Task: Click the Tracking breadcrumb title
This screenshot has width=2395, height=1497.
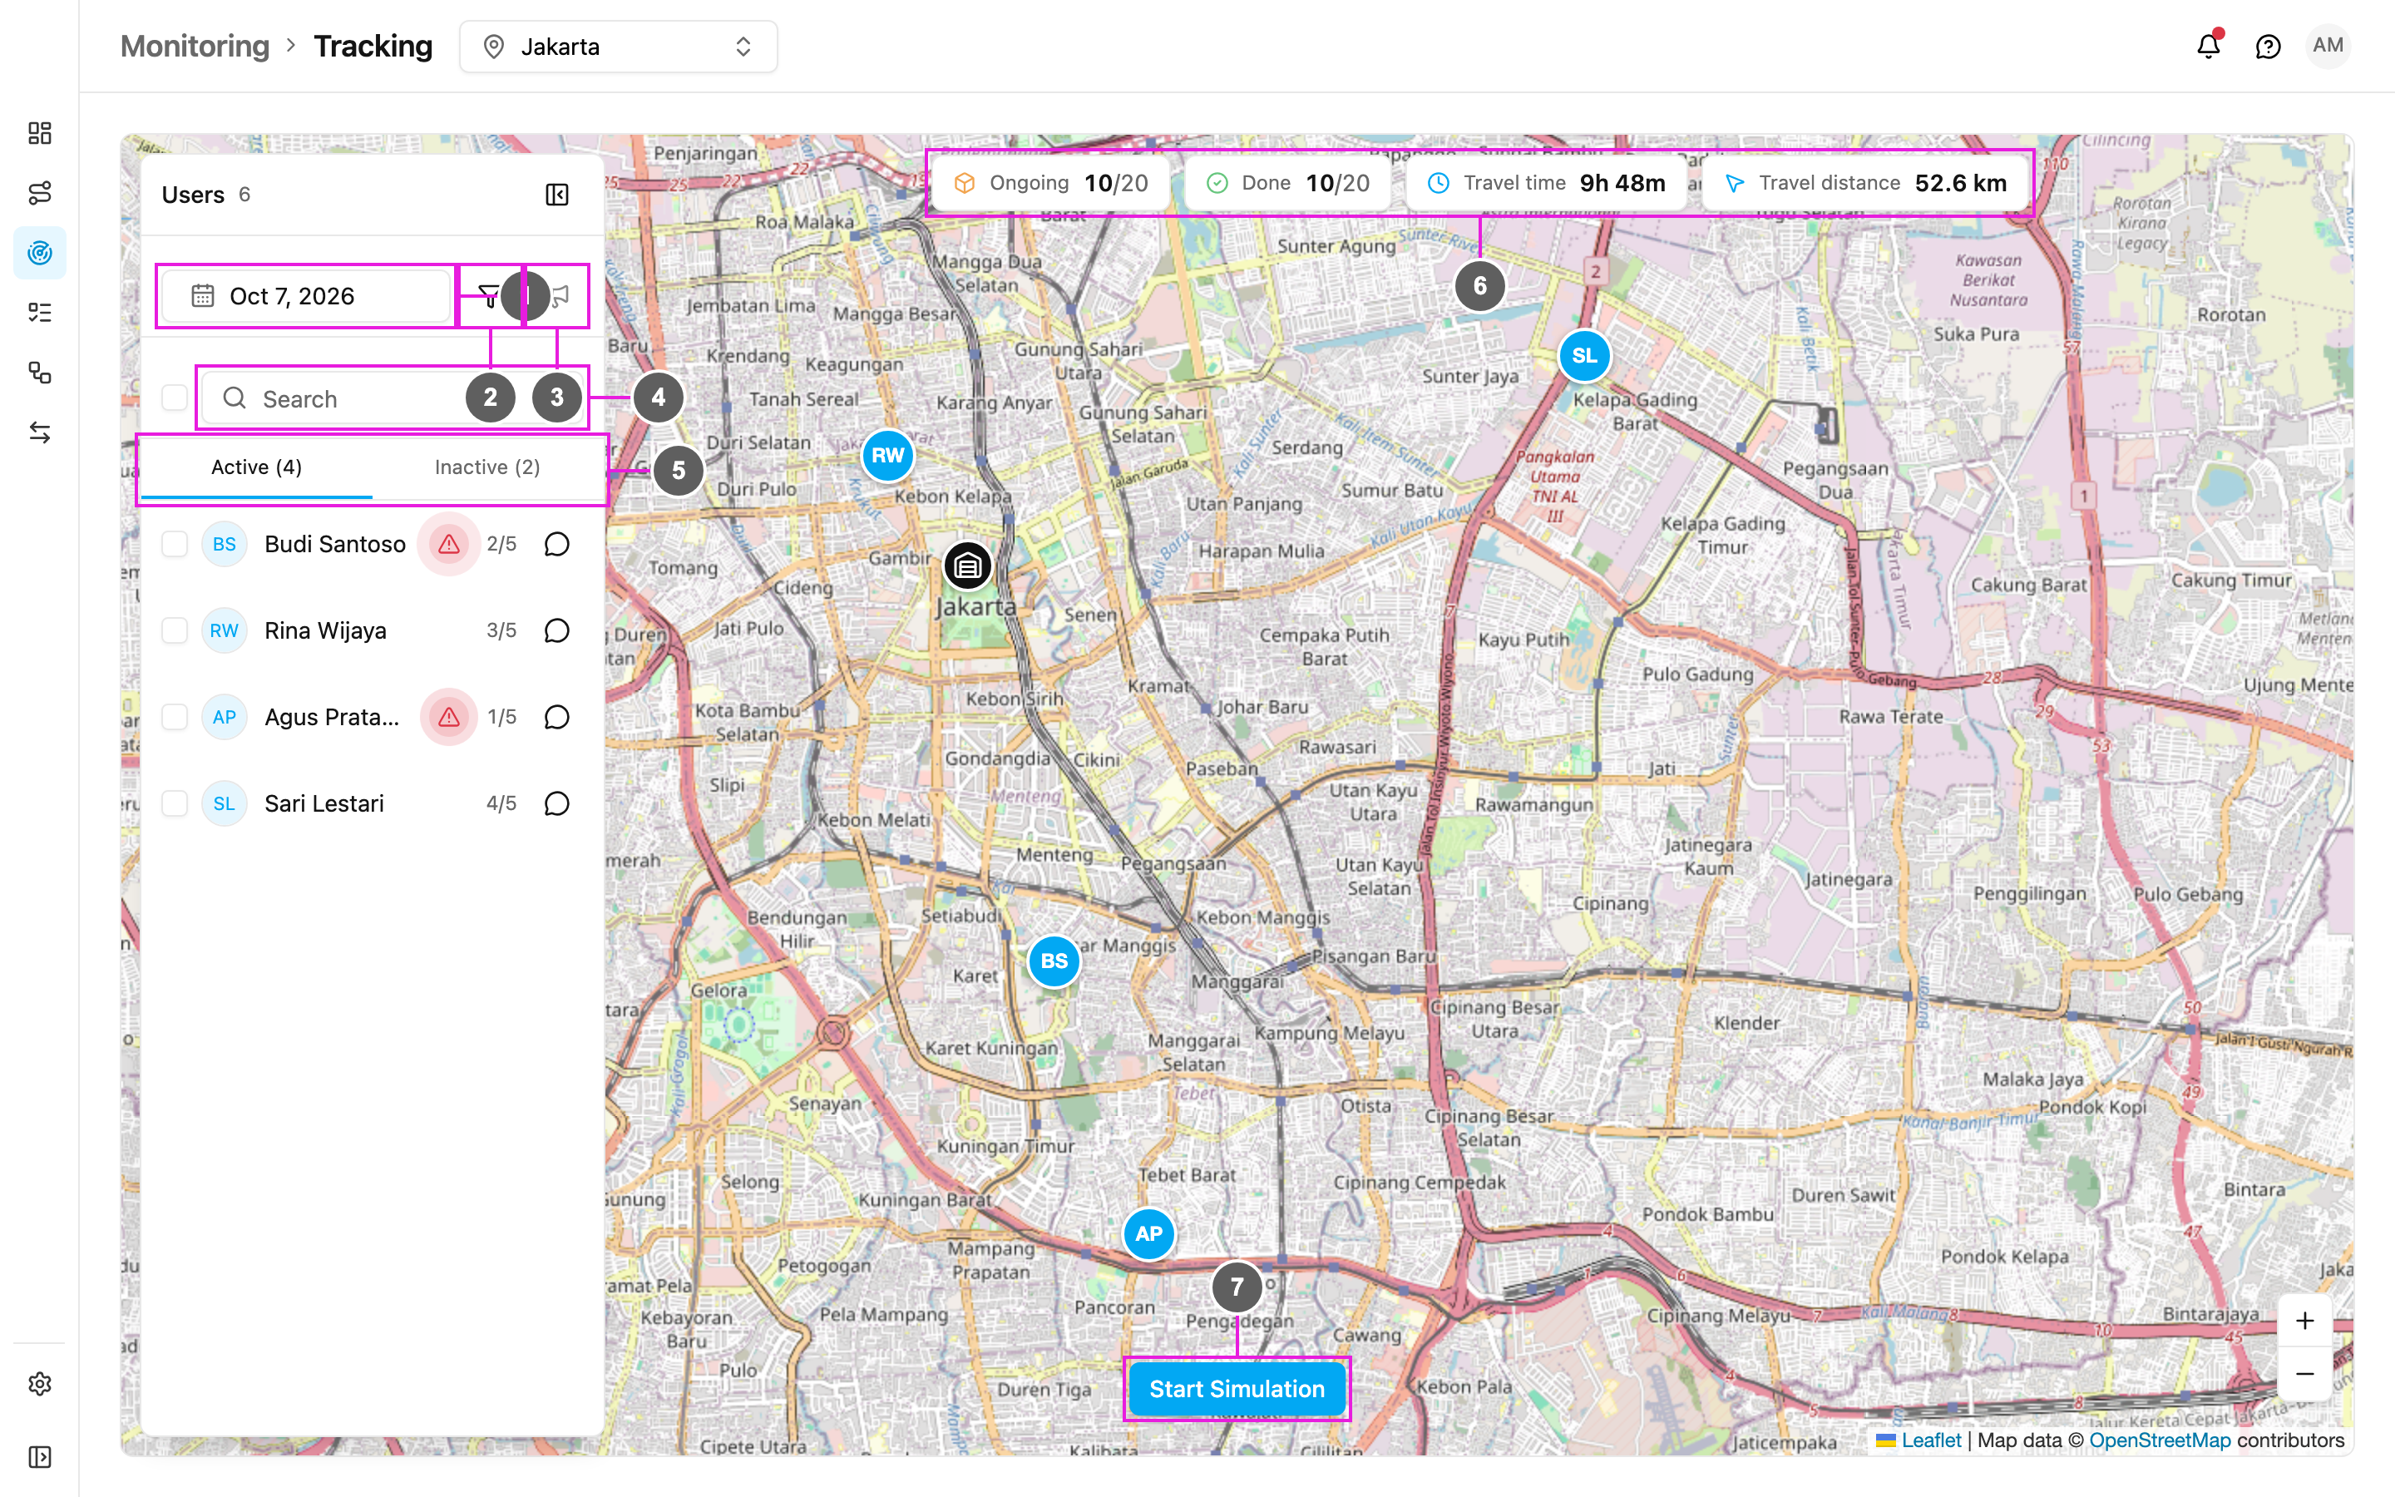Action: tap(373, 47)
